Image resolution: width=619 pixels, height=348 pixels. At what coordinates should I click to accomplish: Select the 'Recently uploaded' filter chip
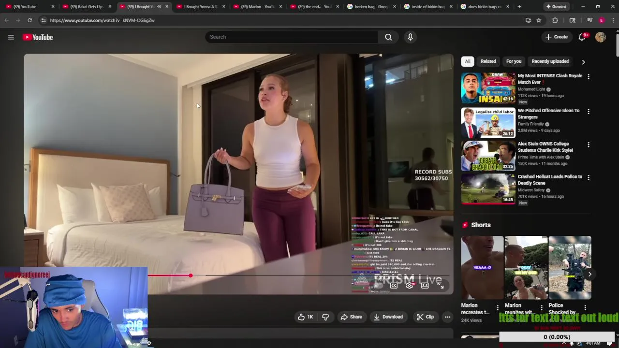tap(550, 61)
